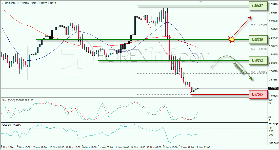Screen dimensions: 279x150
Task: Click price axis value 1.59470
Action: point(273,4)
